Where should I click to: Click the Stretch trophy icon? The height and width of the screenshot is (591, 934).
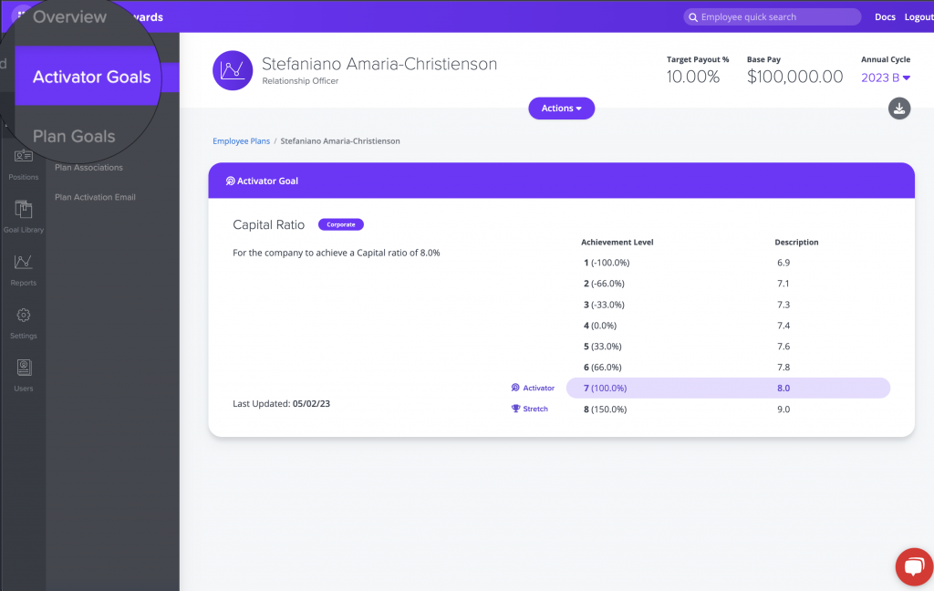tap(515, 410)
